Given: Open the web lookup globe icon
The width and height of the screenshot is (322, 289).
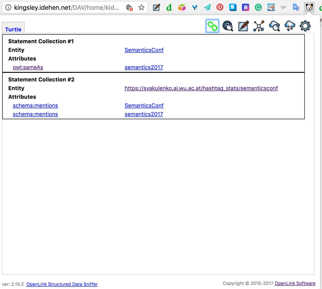Looking at the screenshot, I should point(228,26).
